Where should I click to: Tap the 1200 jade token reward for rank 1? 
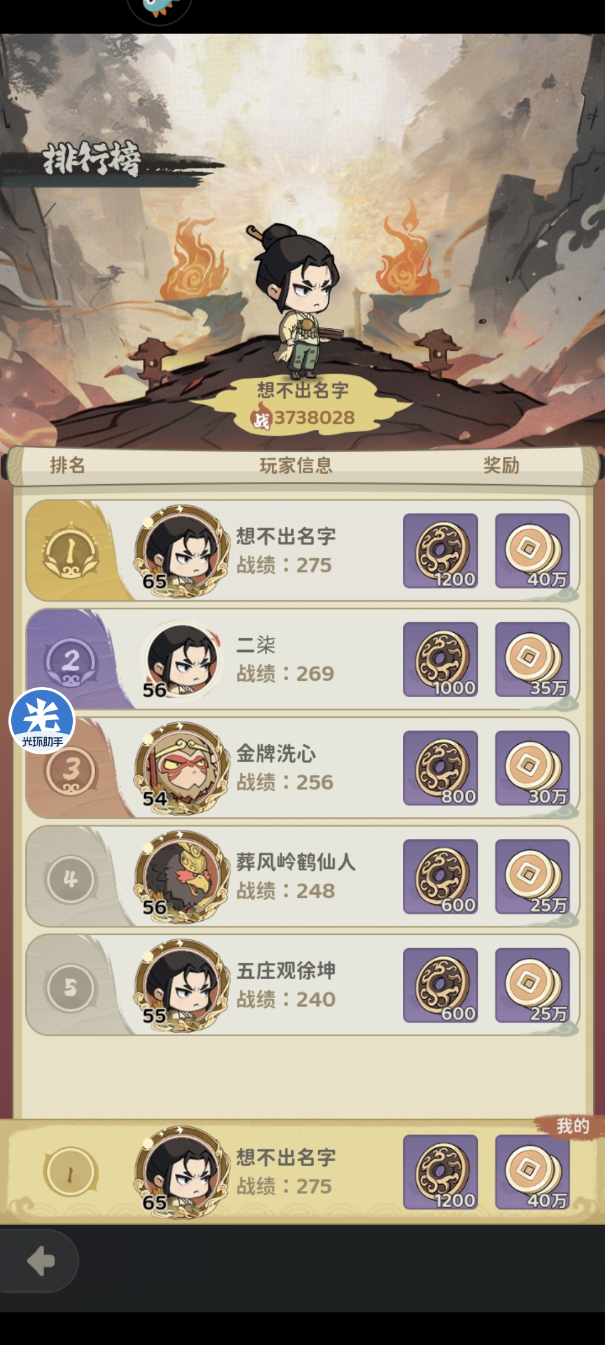pyautogui.click(x=440, y=551)
